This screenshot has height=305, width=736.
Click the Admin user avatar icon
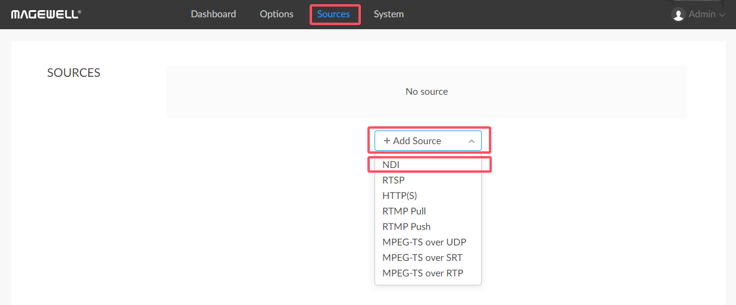(678, 14)
